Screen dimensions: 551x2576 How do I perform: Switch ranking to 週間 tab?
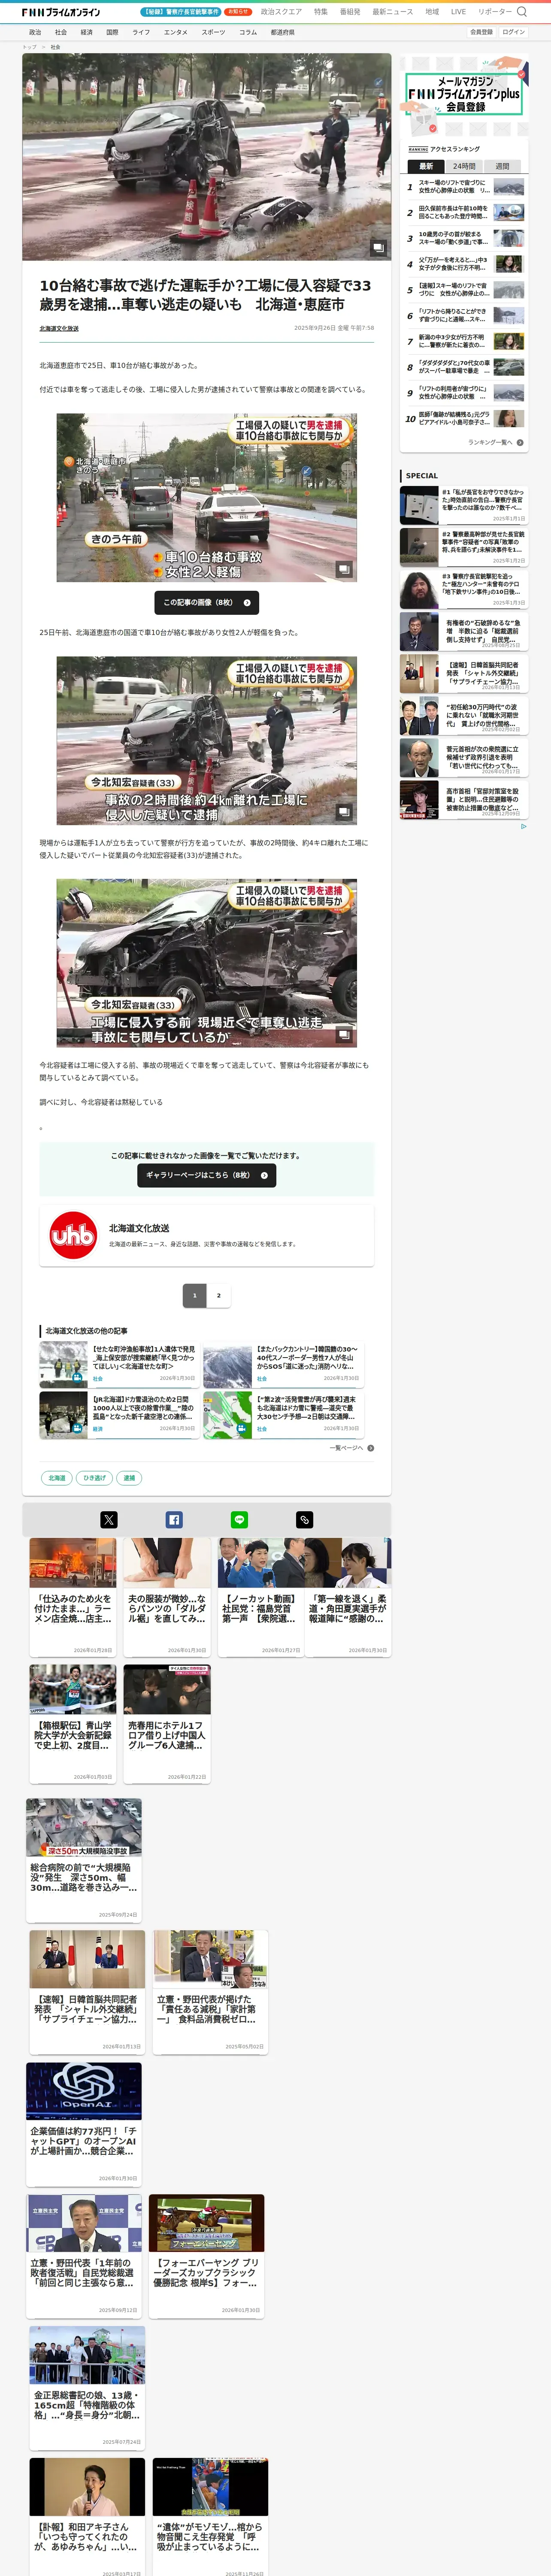pyautogui.click(x=502, y=166)
